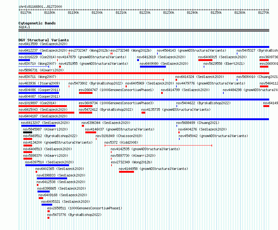The height and width of the screenshot is (230, 278).
Task: Open the esv2732347 (Wong2012b) variant
Action: (89, 50)
